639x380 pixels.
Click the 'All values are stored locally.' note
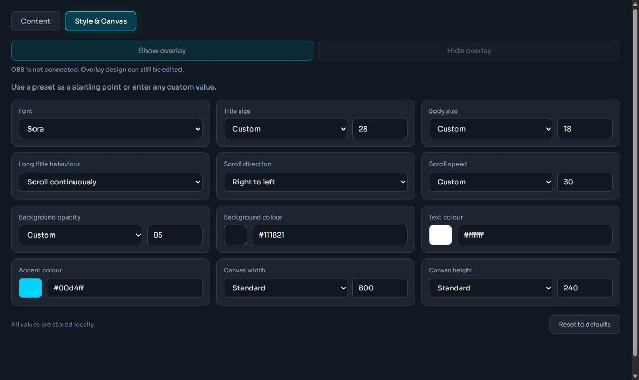pyautogui.click(x=53, y=324)
